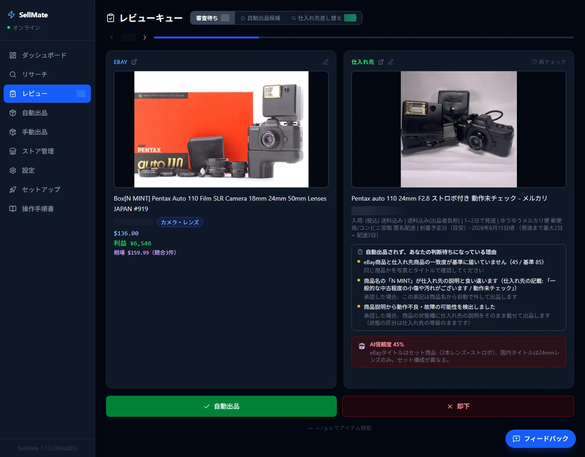Click the レビューキュー clipboard header icon

click(111, 18)
